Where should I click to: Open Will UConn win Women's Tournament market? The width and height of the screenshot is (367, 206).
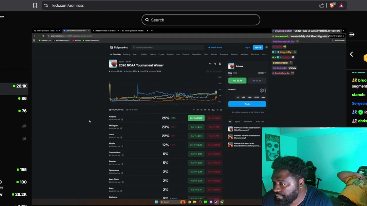pyautogui.click(x=245, y=129)
